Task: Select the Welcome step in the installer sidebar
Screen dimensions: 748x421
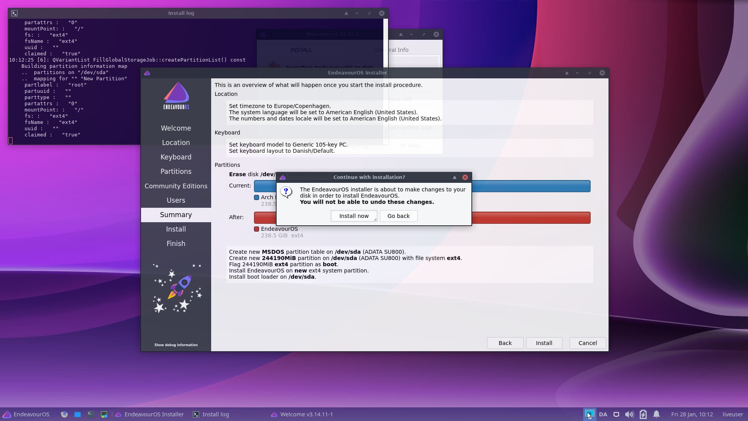Action: click(x=176, y=128)
